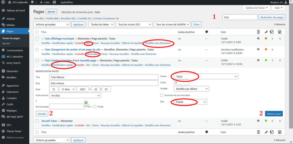This screenshot has width=293, height=144.
Task: Enable the Privée checkbox
Action: [95, 107]
